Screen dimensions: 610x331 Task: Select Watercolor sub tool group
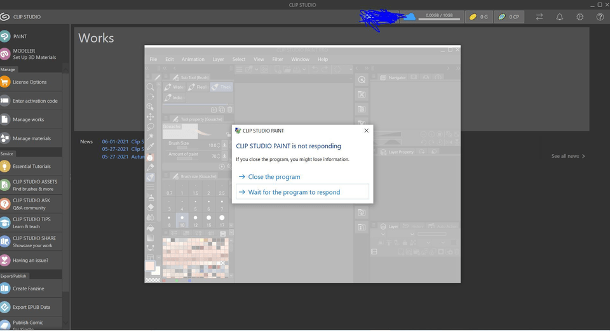(x=174, y=87)
